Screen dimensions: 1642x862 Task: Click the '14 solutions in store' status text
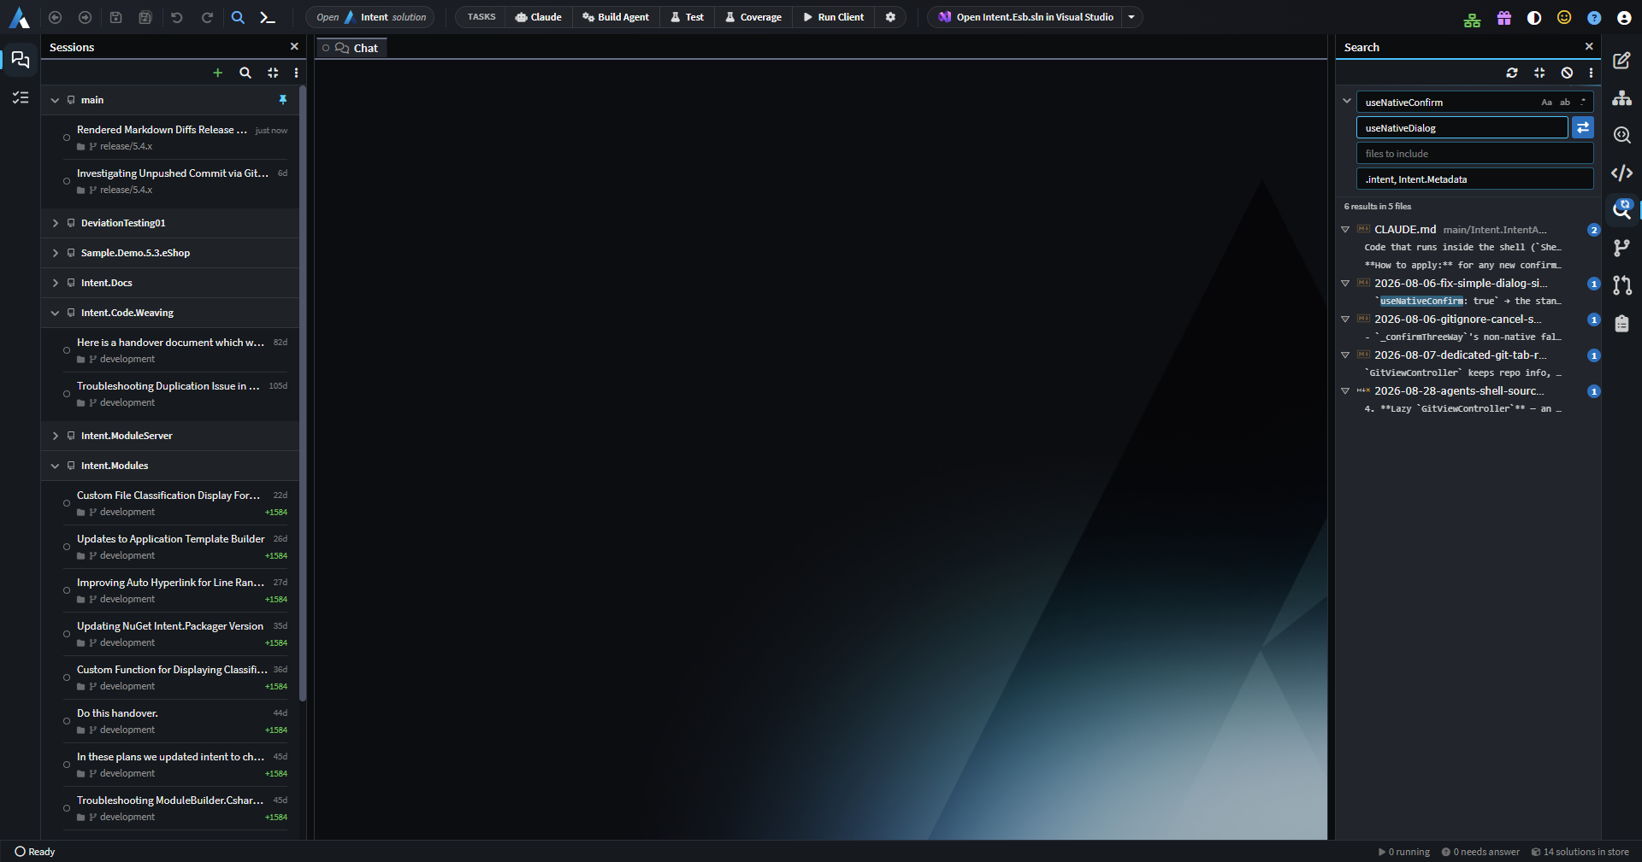point(1580,852)
